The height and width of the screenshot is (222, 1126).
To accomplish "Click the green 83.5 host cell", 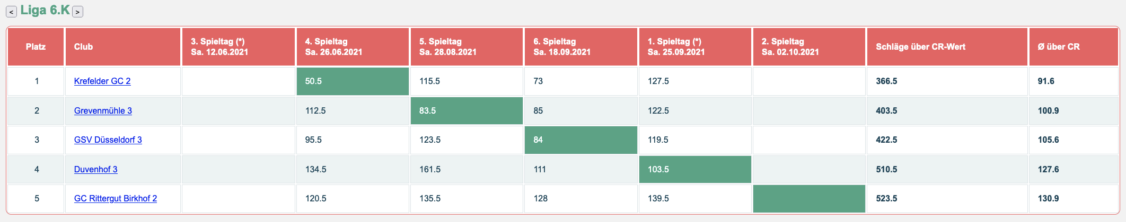I will (467, 110).
